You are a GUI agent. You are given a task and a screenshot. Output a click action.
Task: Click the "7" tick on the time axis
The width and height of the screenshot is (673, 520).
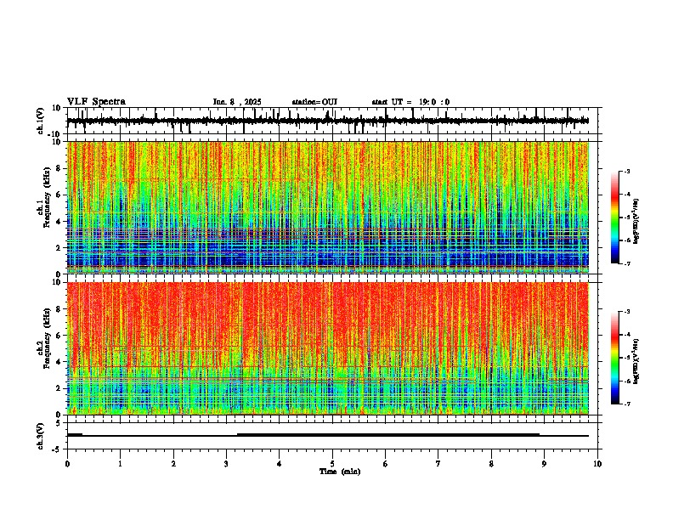click(x=438, y=464)
